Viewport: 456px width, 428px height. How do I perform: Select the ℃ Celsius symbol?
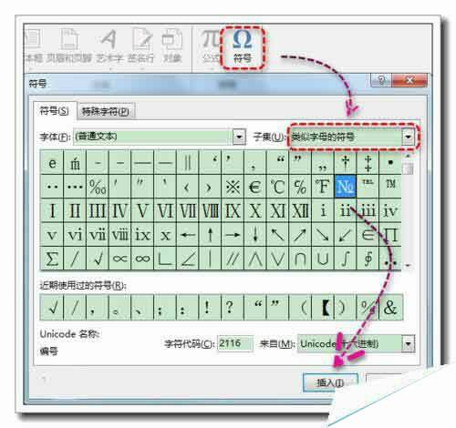[x=277, y=187]
